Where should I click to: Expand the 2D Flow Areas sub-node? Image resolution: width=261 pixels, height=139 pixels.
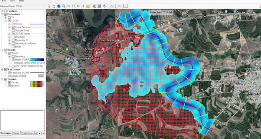pos(10,34)
